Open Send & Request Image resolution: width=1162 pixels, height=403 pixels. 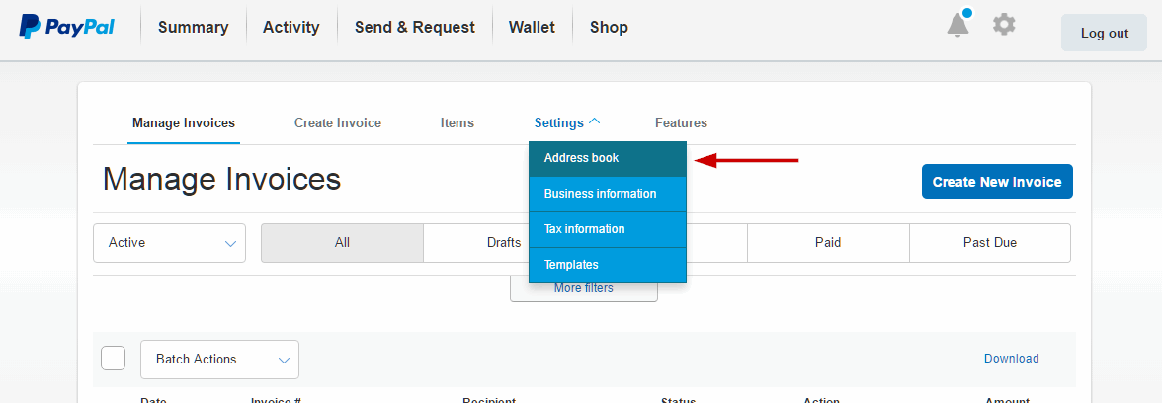click(x=415, y=28)
